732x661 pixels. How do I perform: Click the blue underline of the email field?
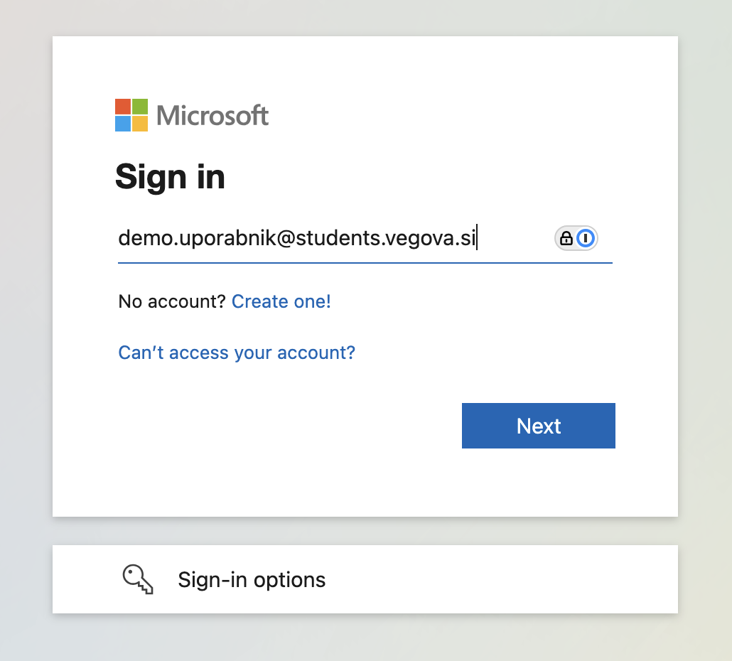coord(365,263)
